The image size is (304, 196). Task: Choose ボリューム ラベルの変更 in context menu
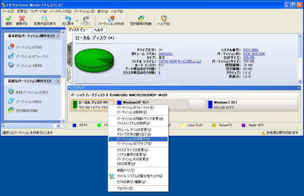point(138,130)
